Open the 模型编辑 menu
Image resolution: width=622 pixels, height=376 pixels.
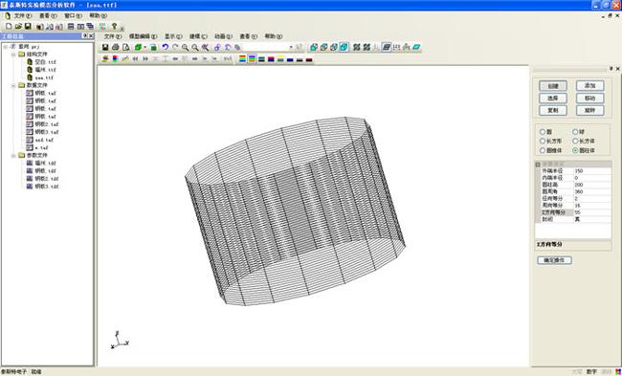click(x=143, y=36)
